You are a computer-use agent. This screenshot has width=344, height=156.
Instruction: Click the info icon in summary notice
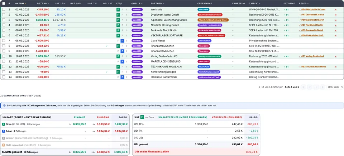(x=4, y=106)
